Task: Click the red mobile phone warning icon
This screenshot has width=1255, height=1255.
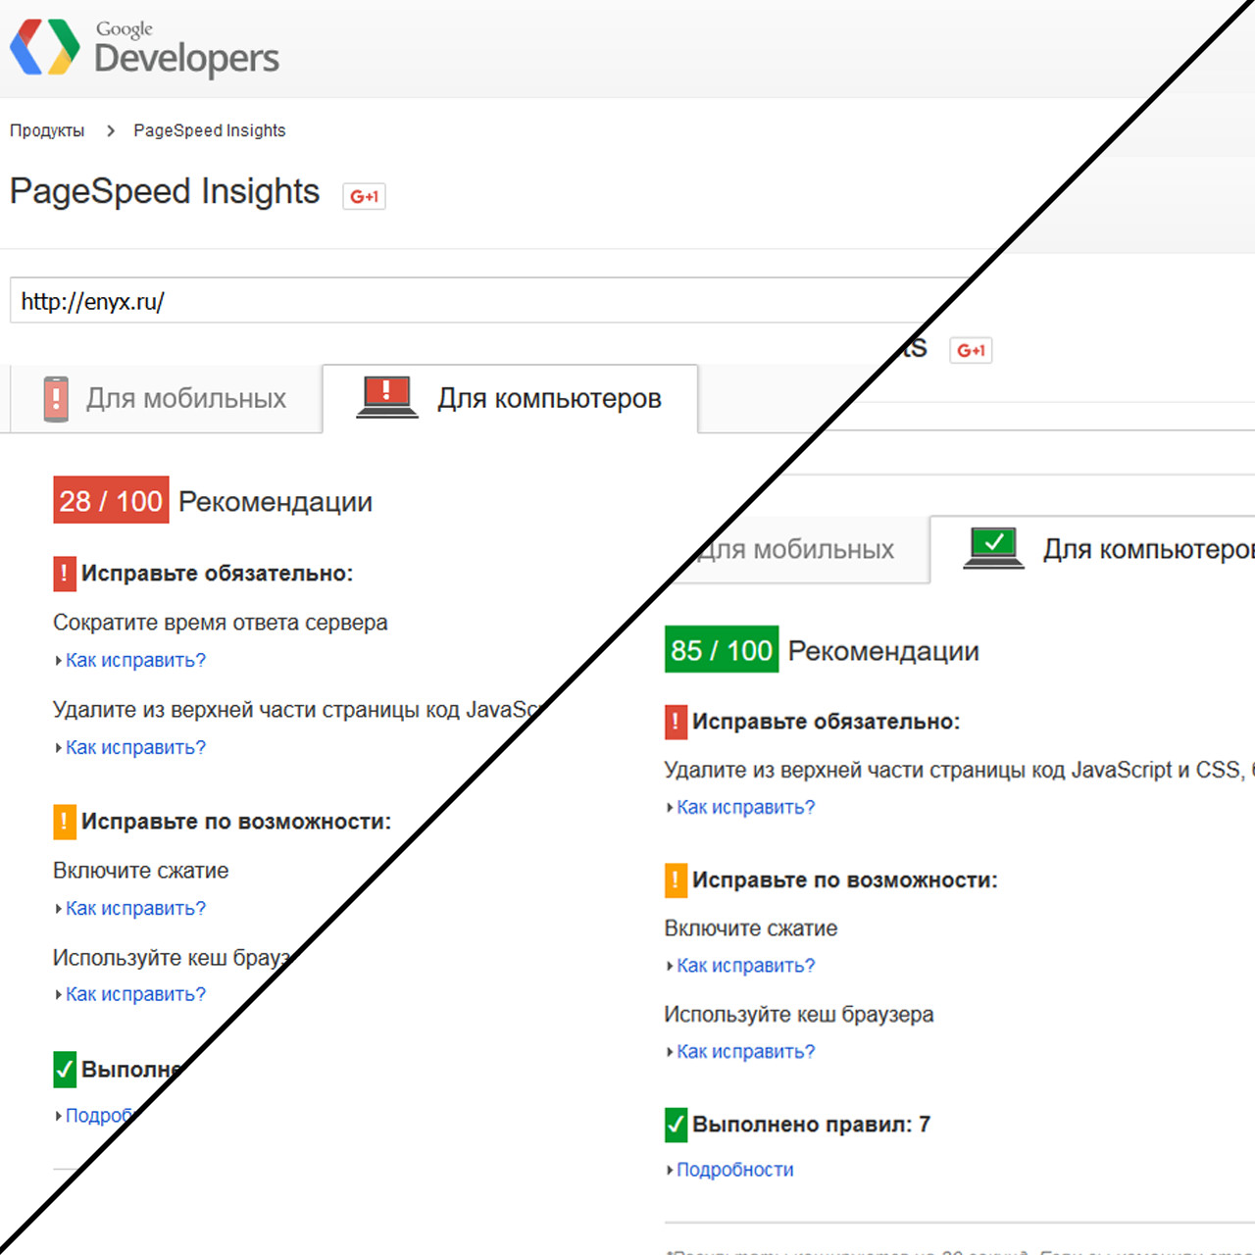Action: [56, 399]
